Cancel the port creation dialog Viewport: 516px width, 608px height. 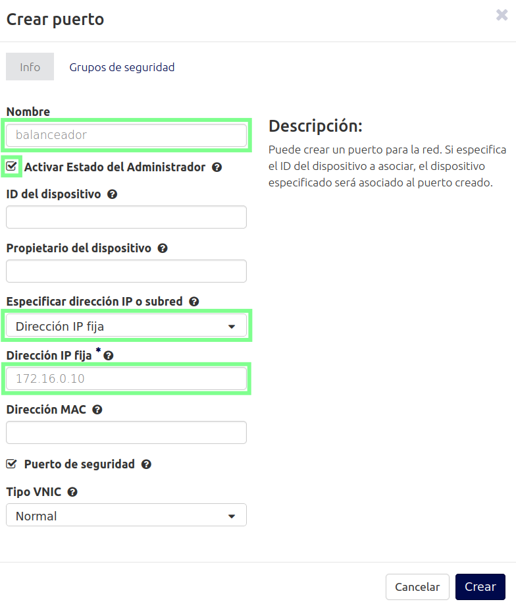point(417,586)
